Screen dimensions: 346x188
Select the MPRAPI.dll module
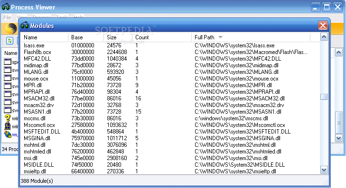pos(37,92)
